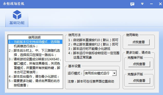Select row 盲模式，并重置所有技能热键，脚
163x95 pixels.
(x=35, y=68)
